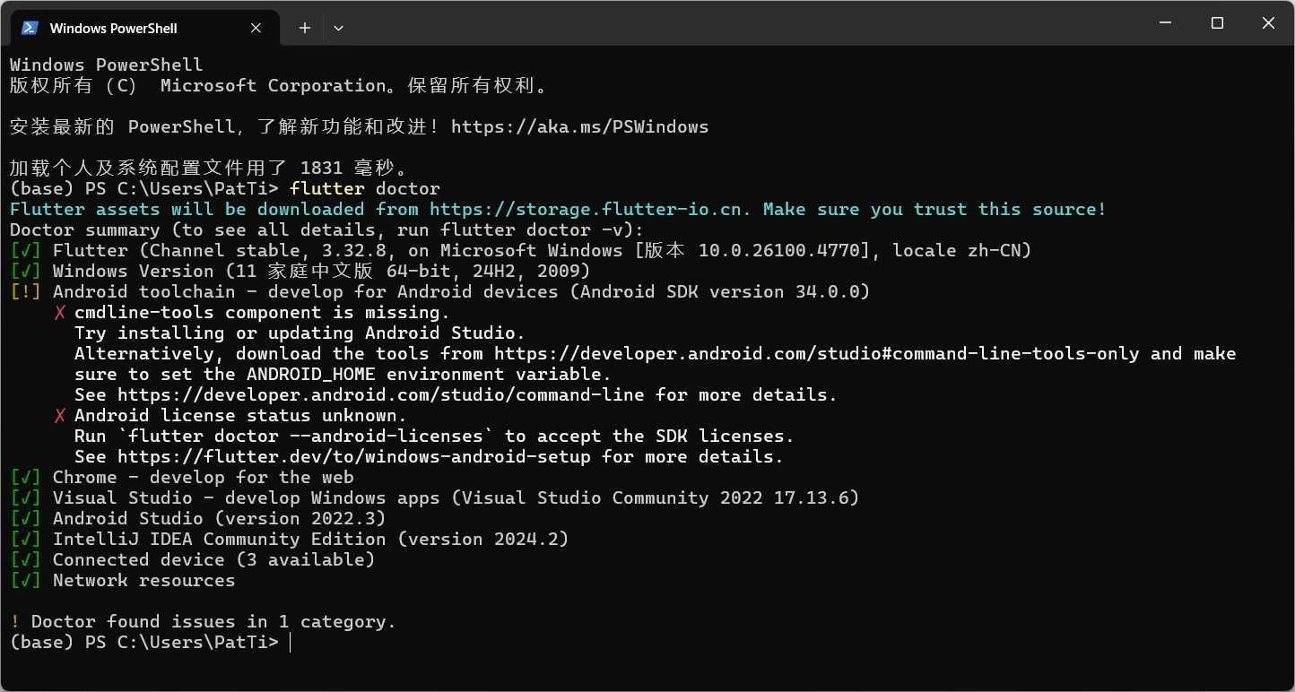Open a new terminal tab with plus
1295x692 pixels.
tap(304, 28)
